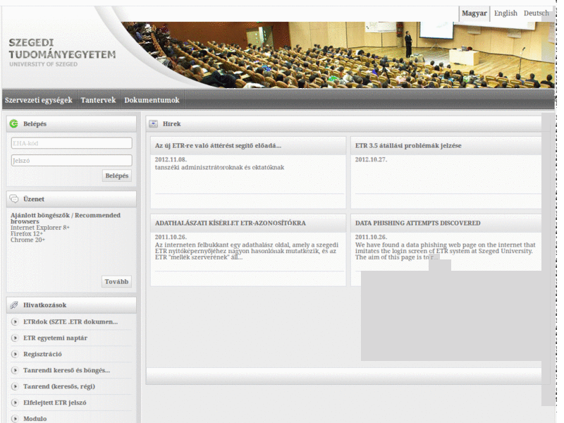Open Elfelejtett ETR jelszó link
Screen dimensions: 564x423
[x=55, y=403]
